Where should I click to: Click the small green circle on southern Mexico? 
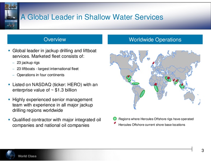click(129, 80)
